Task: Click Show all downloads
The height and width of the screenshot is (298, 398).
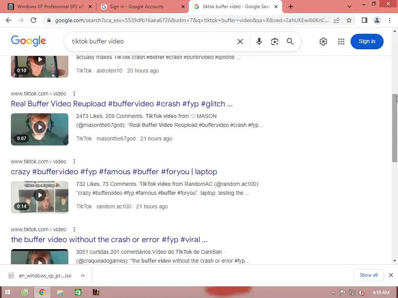Action: (x=368, y=275)
